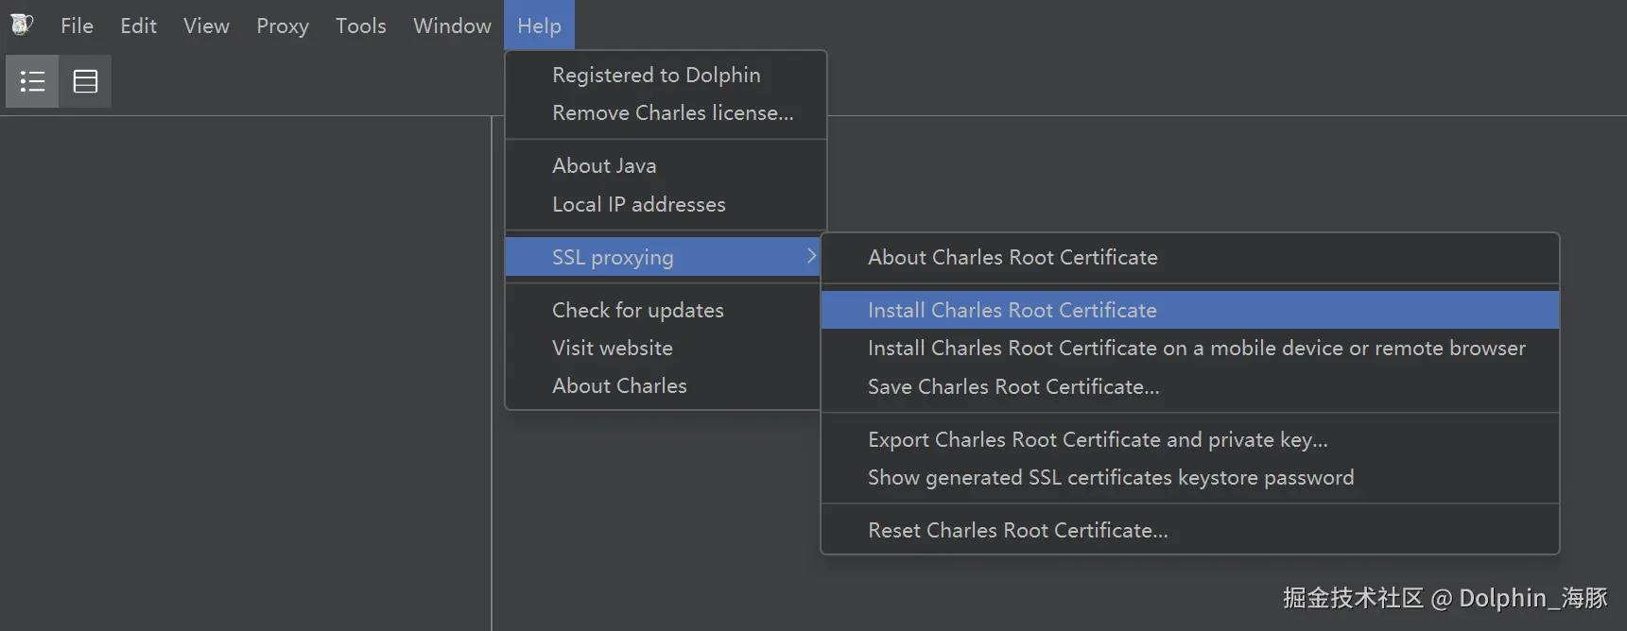
Task: Open the Proxy menu
Action: [x=283, y=26]
